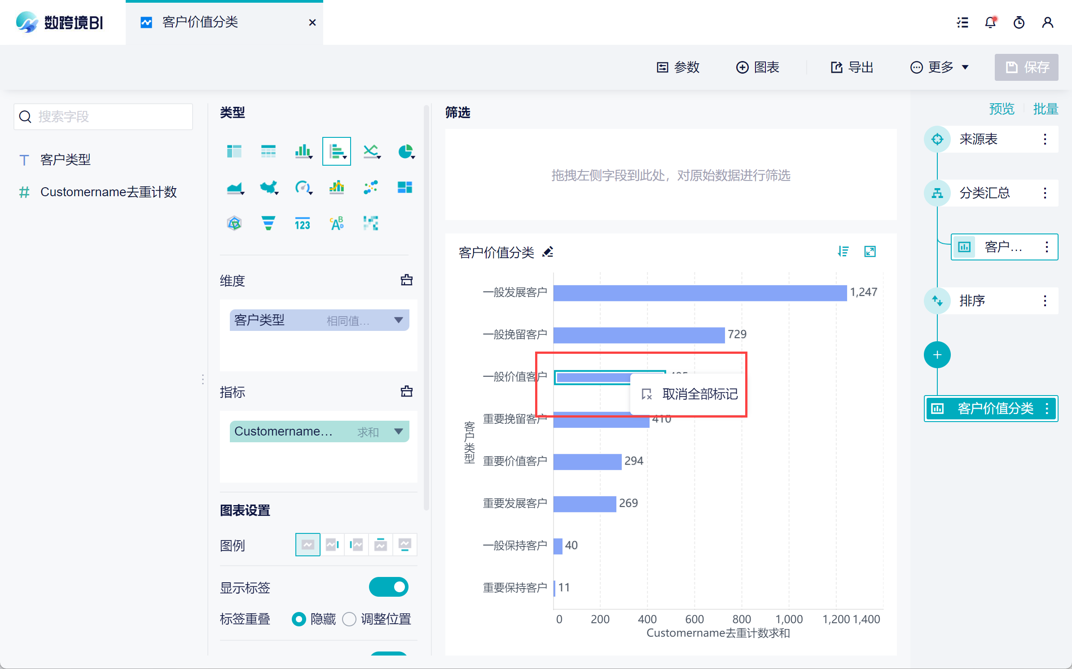The image size is (1072, 669).
Task: Edit the chart title pencil icon
Action: tap(548, 252)
